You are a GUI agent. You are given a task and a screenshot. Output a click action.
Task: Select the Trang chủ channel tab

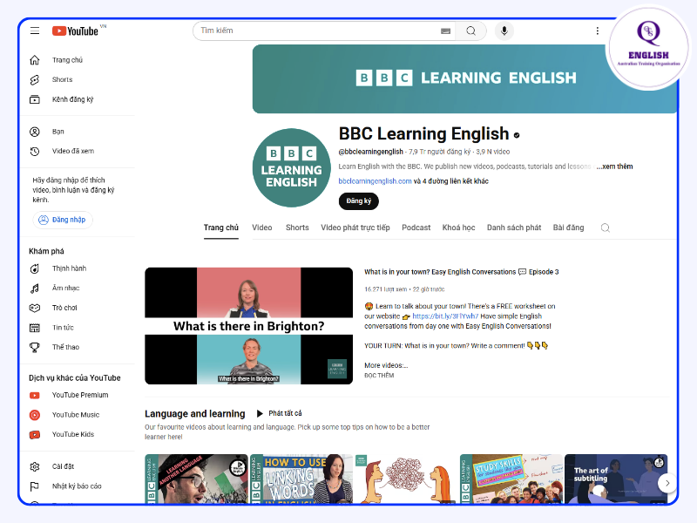tap(221, 228)
